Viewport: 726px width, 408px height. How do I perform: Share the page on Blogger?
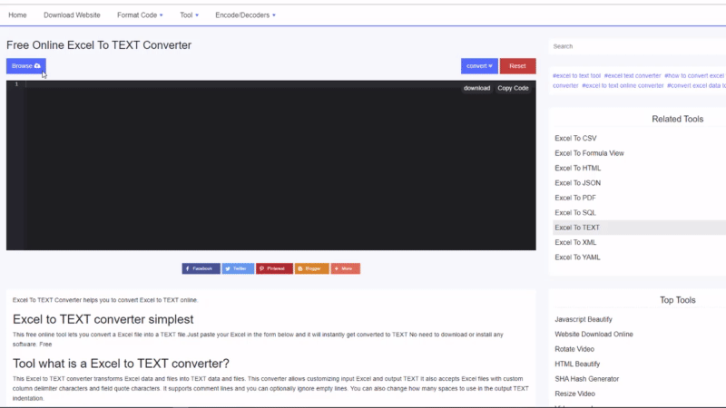click(311, 268)
